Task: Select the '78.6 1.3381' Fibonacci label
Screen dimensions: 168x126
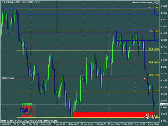Action: pyautogui.click(x=154, y=31)
